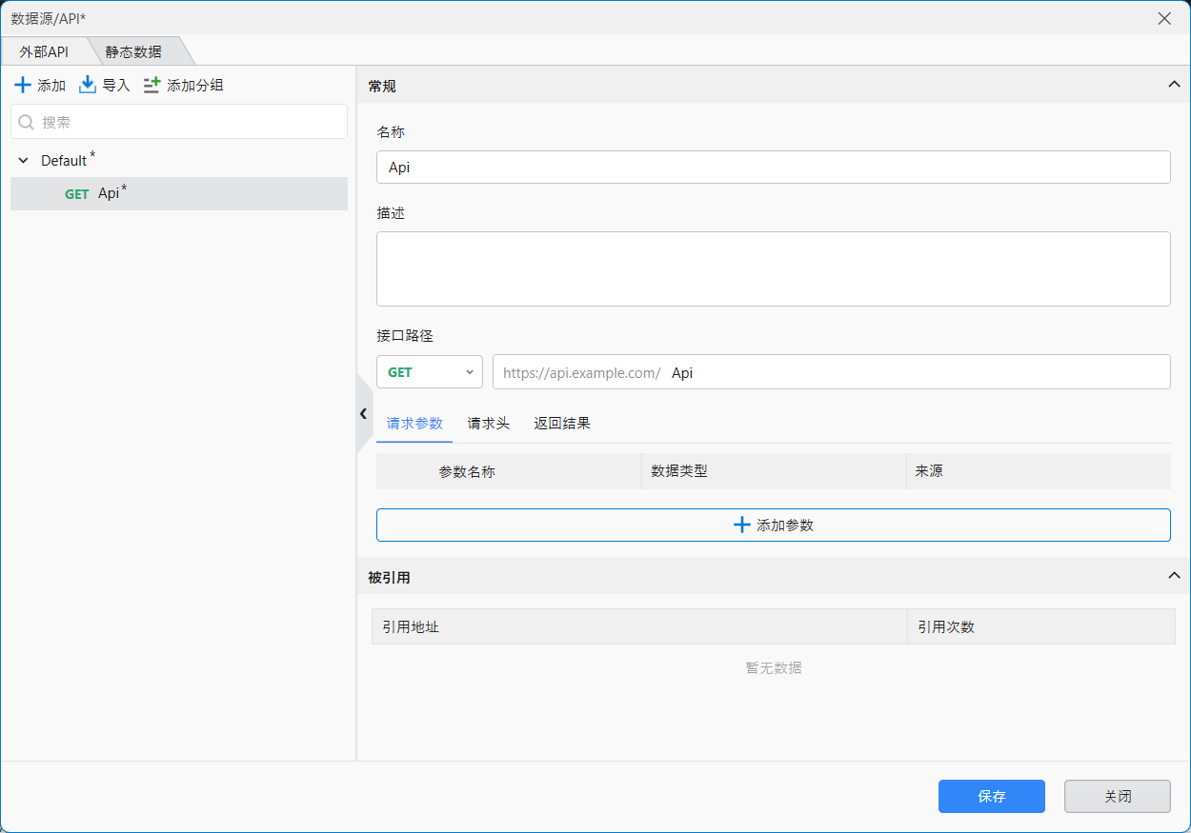Click the search magnifier icon
Screen dimensions: 1191x833
pyautogui.click(x=27, y=122)
